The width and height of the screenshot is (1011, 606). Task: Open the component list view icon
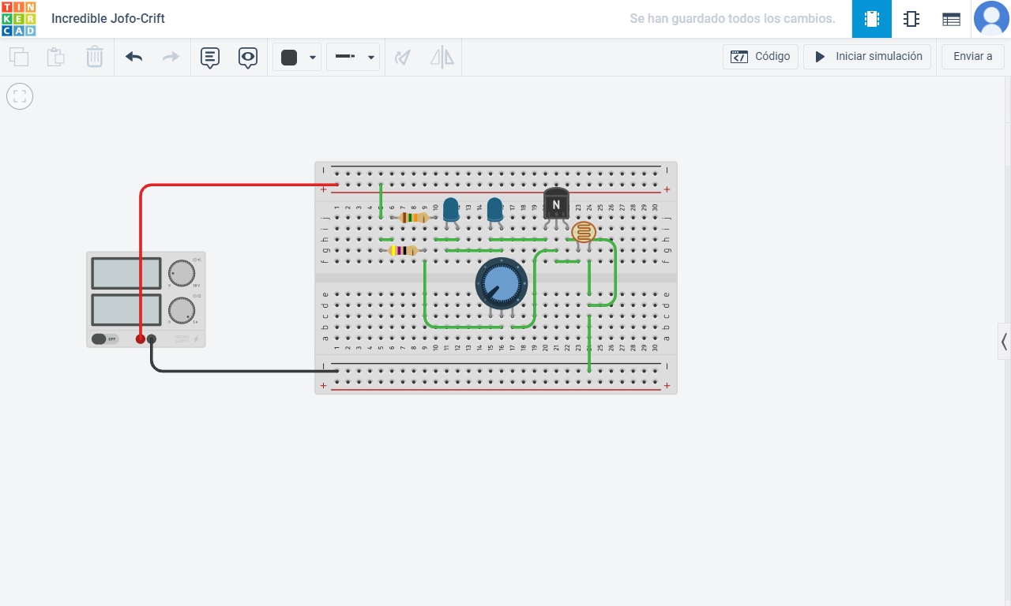(x=951, y=19)
